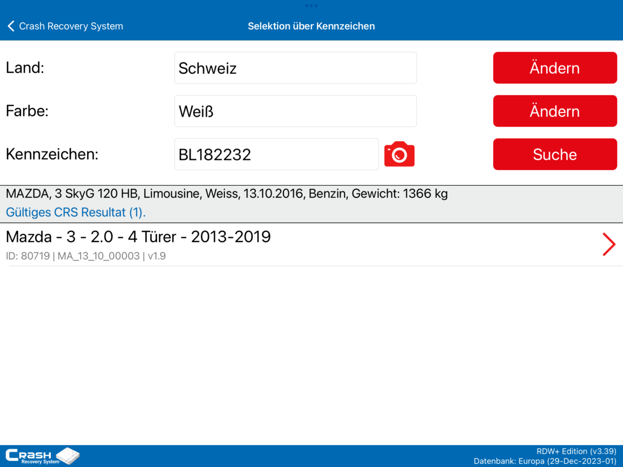Start search with the Suche button
Screen dimensions: 623x467
click(555, 154)
